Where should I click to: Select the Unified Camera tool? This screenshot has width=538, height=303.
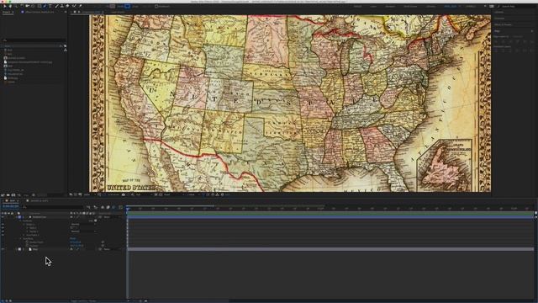[x=28, y=6]
